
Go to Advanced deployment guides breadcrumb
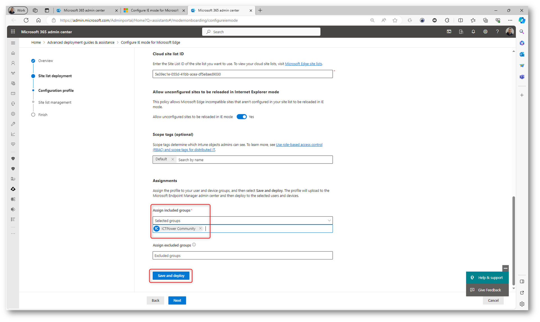click(81, 43)
